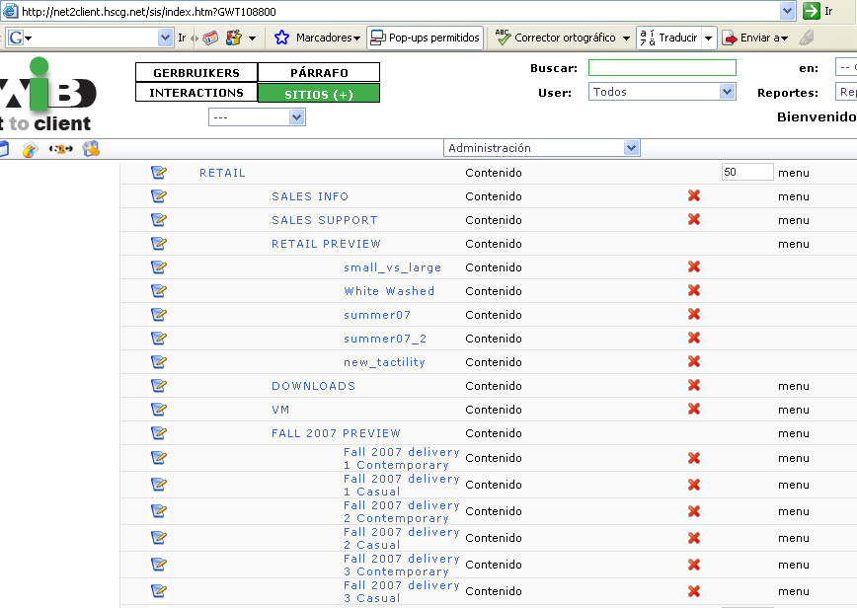Click red X for Fall 2007 delivery 1 Casual
857x608 pixels.
[x=694, y=485]
